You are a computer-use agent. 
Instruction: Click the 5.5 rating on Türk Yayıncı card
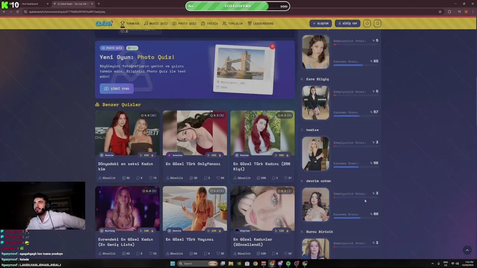[217, 191]
